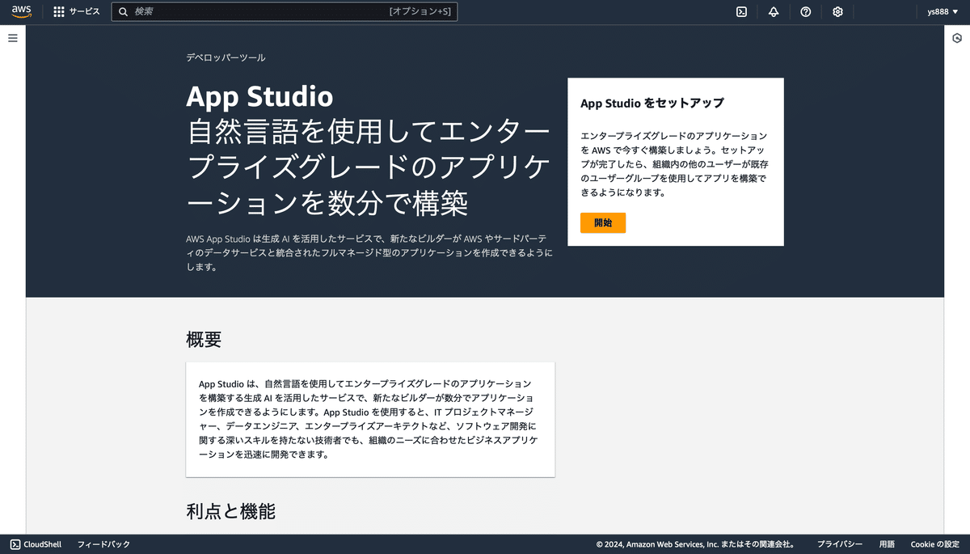Open the services grid icon
The width and height of the screenshot is (970, 554).
point(57,11)
